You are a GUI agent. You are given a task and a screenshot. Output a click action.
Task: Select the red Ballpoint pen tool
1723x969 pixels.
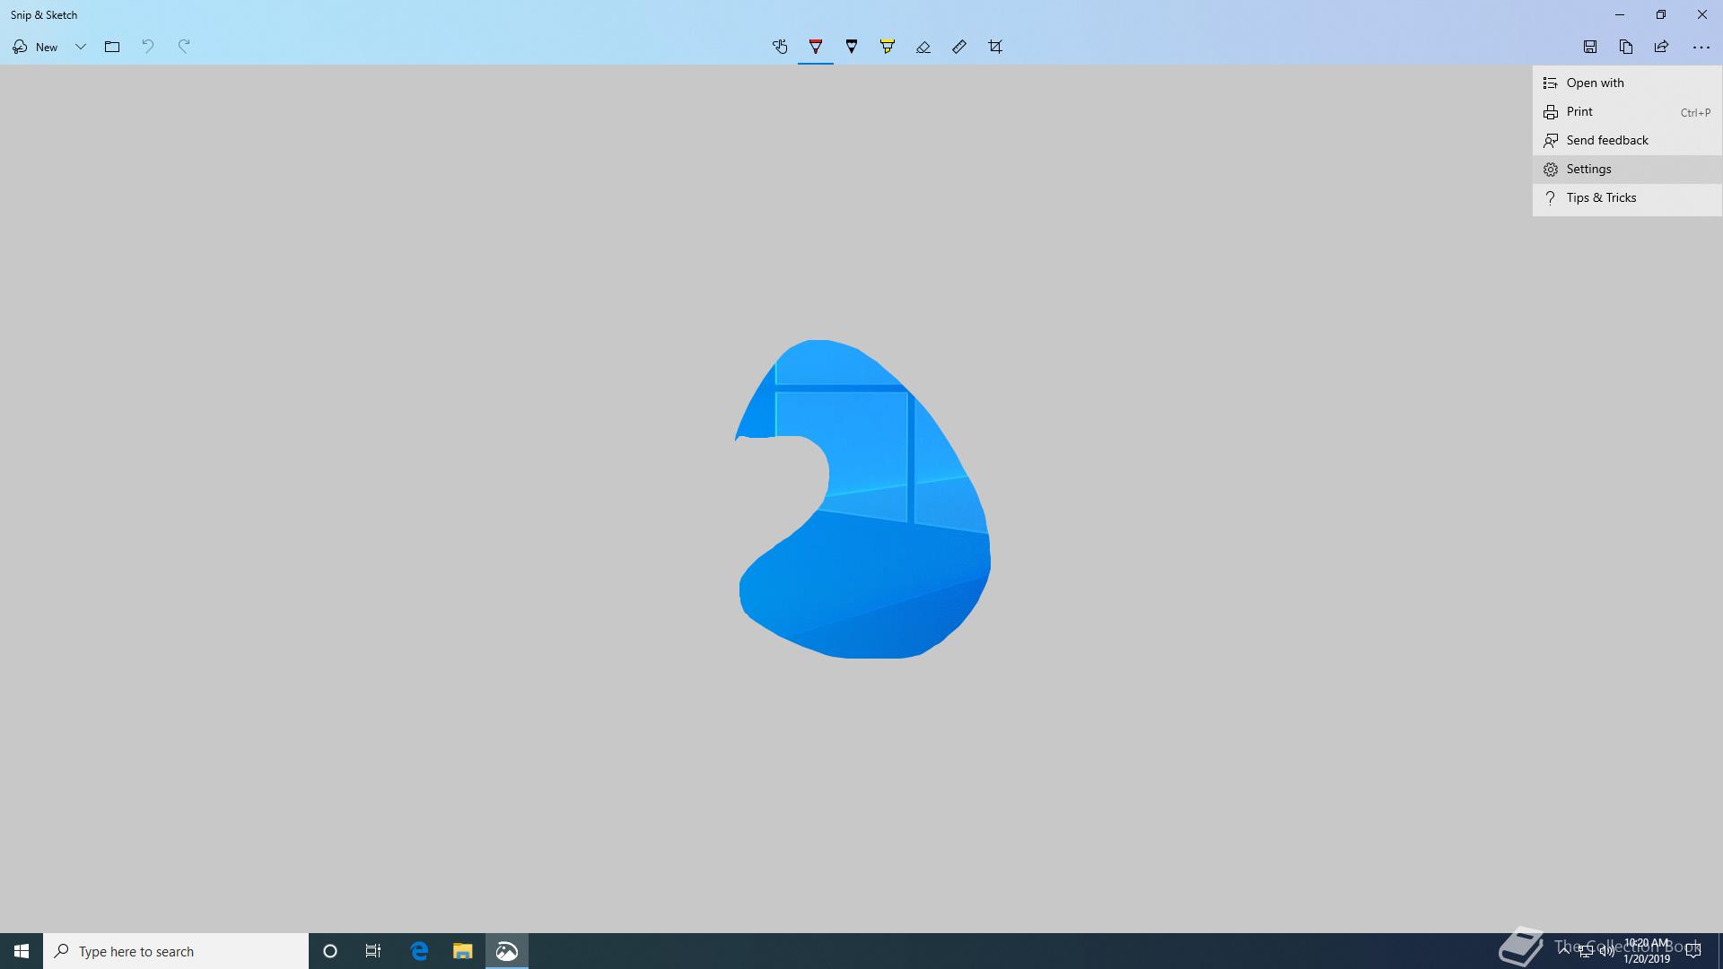816,47
